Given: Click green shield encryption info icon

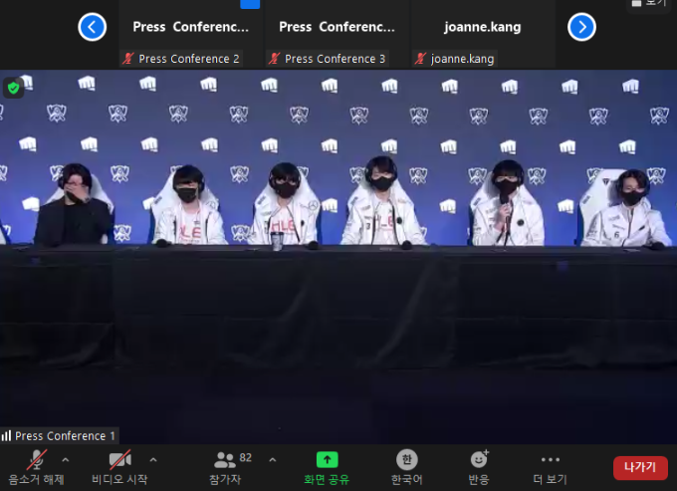Looking at the screenshot, I should coord(13,88).
